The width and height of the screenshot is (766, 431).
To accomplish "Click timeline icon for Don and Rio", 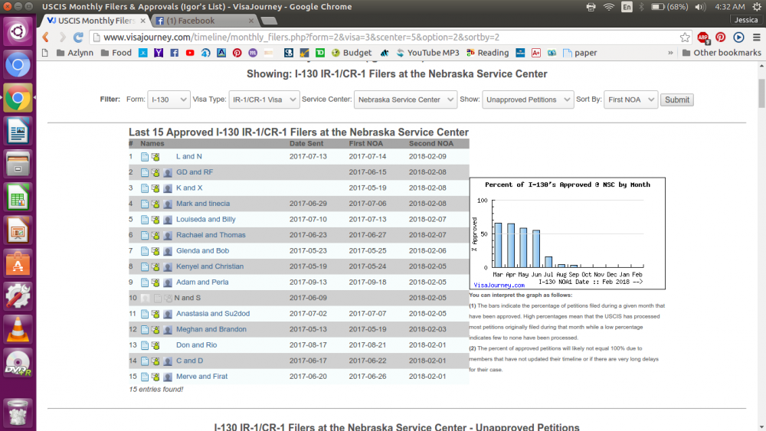I will [145, 345].
